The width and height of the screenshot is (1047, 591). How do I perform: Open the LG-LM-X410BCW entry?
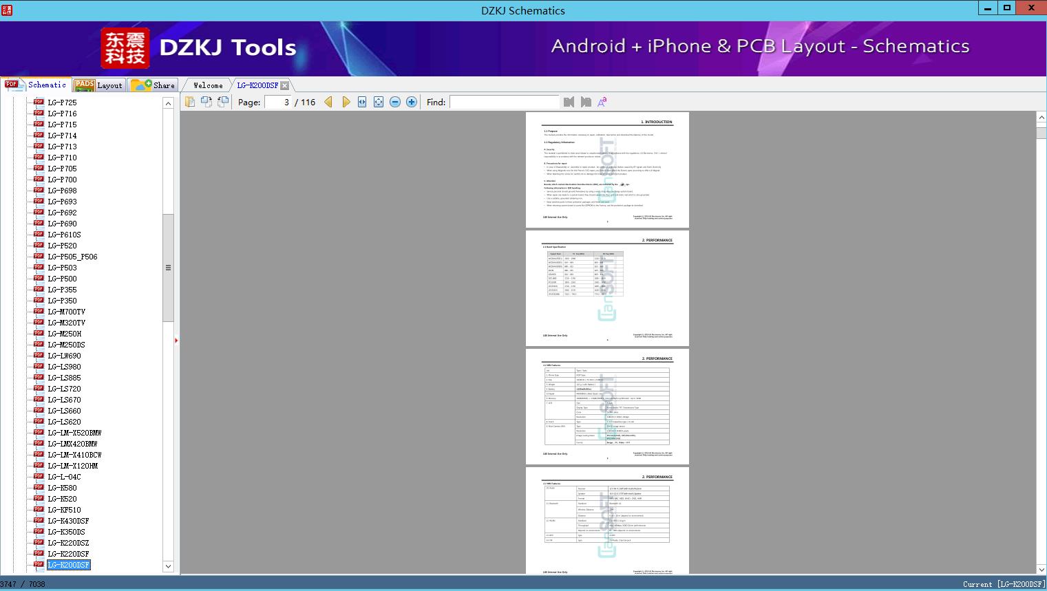[74, 455]
